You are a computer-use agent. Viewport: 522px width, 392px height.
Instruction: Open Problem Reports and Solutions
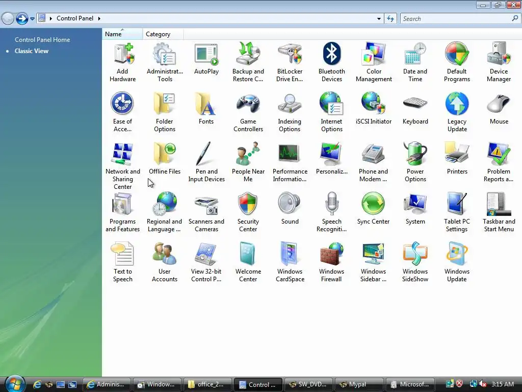click(499, 162)
